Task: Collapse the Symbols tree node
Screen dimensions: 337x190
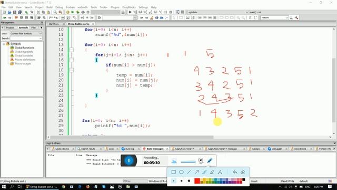Action: [x=4, y=44]
